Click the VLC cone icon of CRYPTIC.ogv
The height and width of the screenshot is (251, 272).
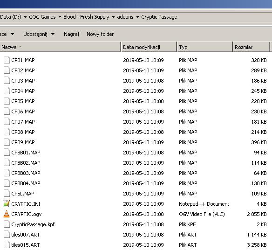(7, 214)
